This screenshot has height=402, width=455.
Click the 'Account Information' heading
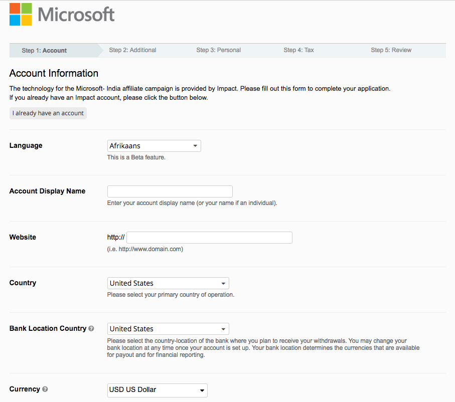(x=54, y=73)
